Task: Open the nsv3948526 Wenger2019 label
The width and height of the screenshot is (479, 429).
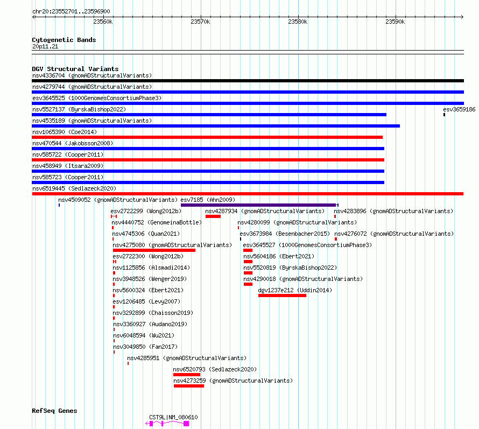Action: click(x=150, y=279)
